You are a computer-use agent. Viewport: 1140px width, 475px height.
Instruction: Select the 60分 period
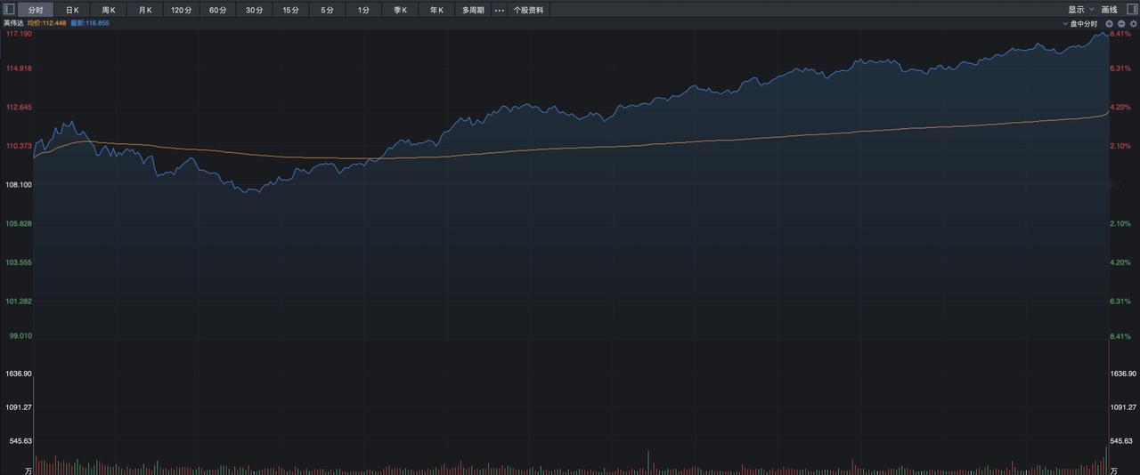pyautogui.click(x=218, y=11)
